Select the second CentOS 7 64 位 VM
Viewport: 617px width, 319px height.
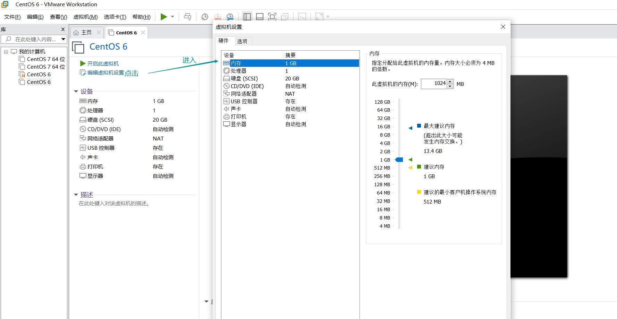pos(46,67)
